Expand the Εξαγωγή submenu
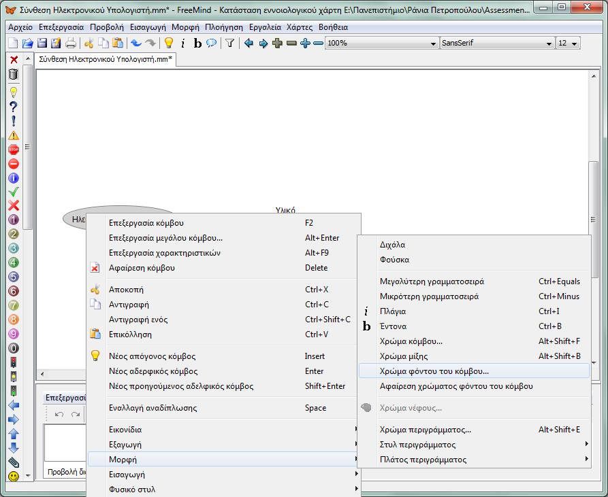This screenshot has width=608, height=497. (222, 445)
